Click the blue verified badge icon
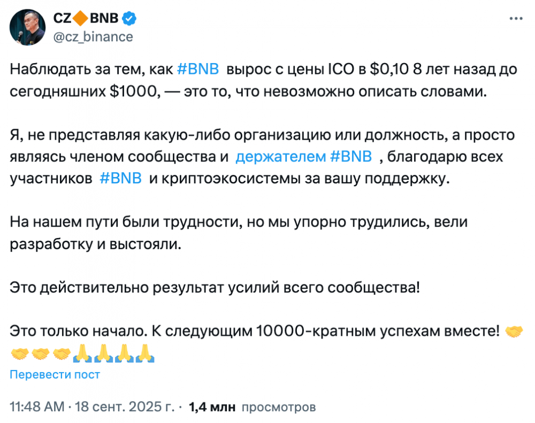The height and width of the screenshot is (423, 535). (130, 19)
